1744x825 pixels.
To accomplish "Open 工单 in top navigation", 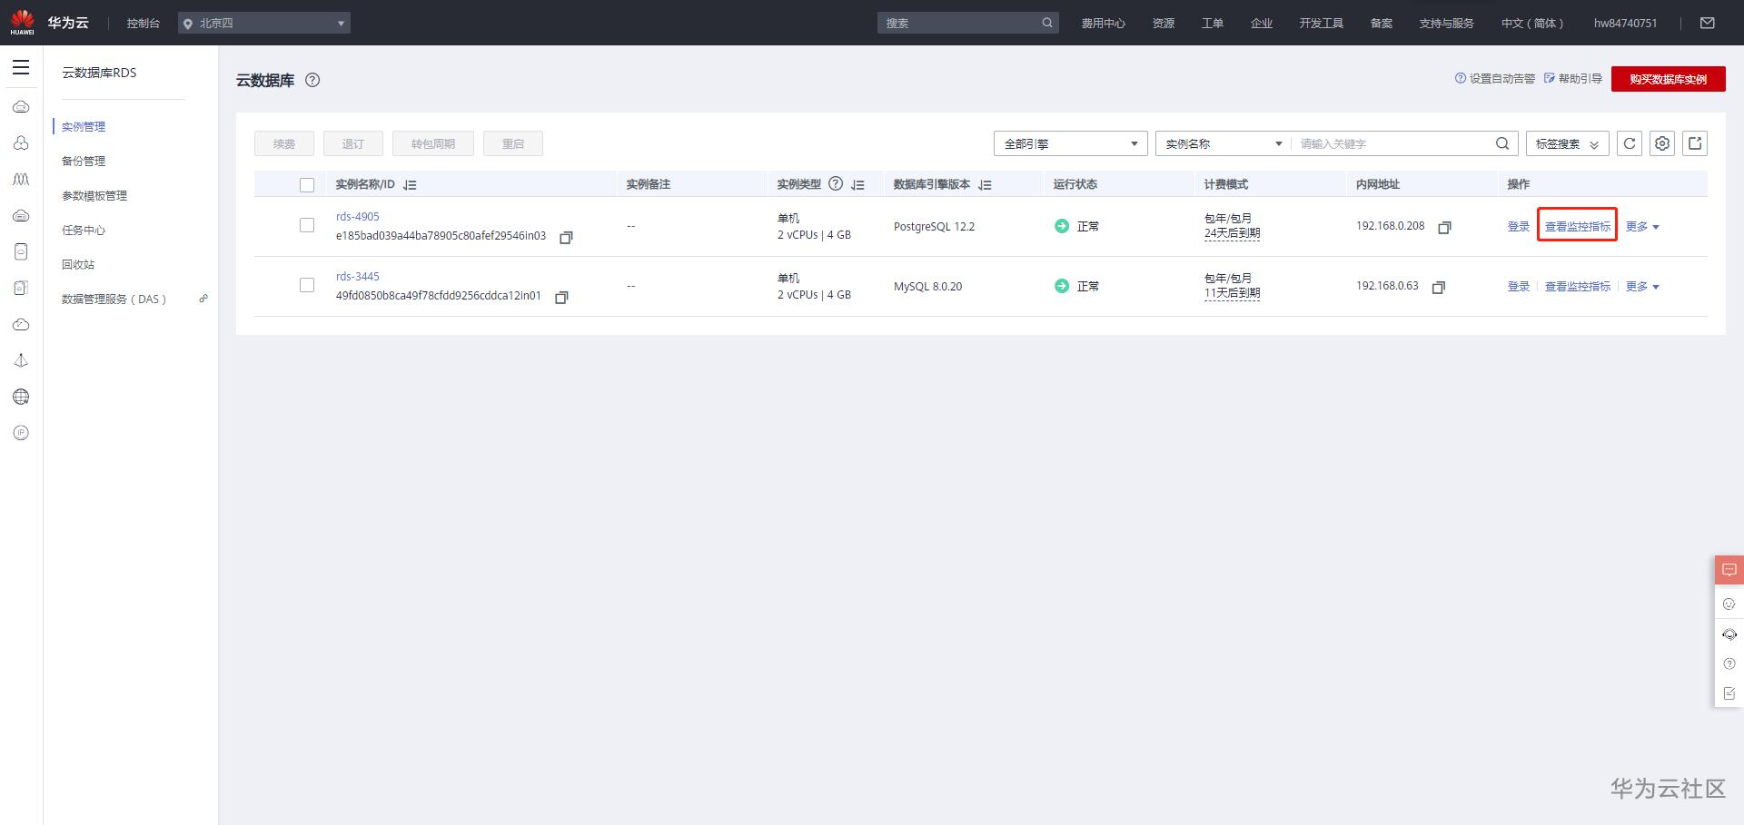I will coord(1213,23).
